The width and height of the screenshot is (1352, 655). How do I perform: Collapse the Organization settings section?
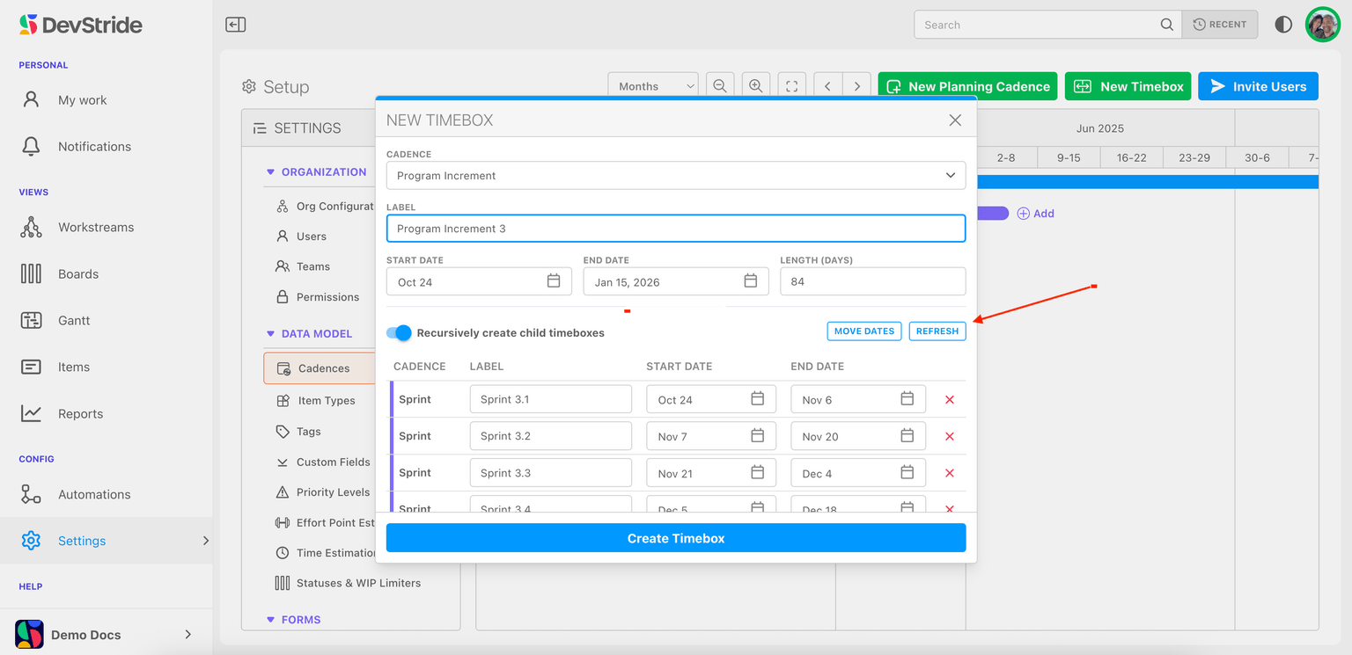[x=270, y=172]
